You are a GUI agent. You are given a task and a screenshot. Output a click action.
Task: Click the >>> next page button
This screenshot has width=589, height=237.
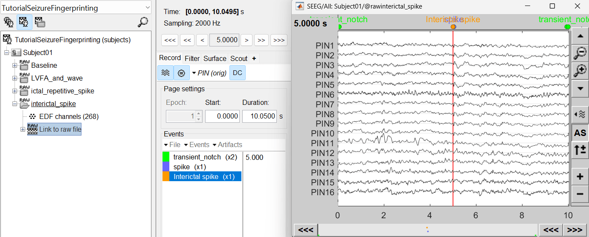[279, 40]
